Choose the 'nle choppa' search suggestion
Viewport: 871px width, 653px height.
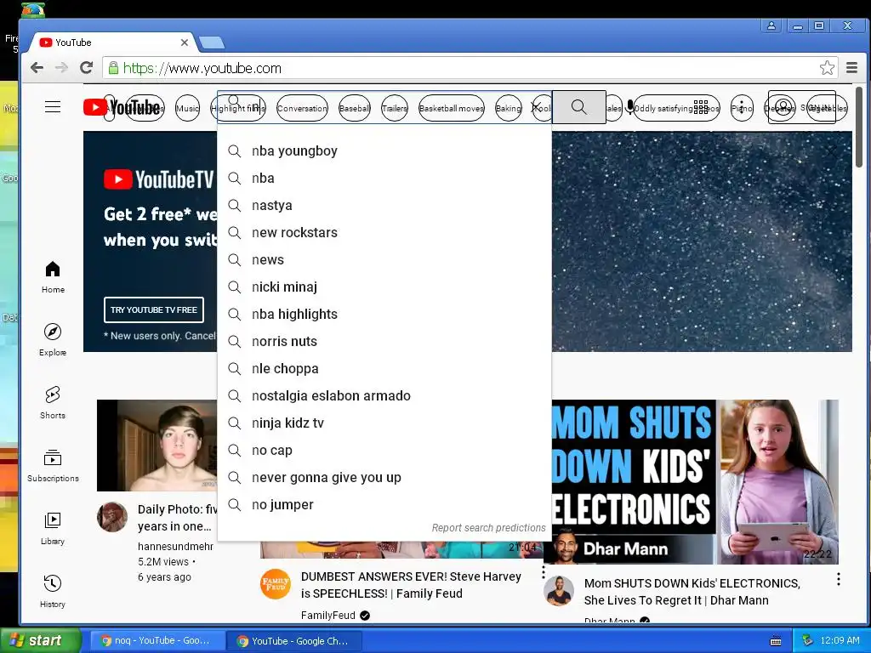click(384, 369)
